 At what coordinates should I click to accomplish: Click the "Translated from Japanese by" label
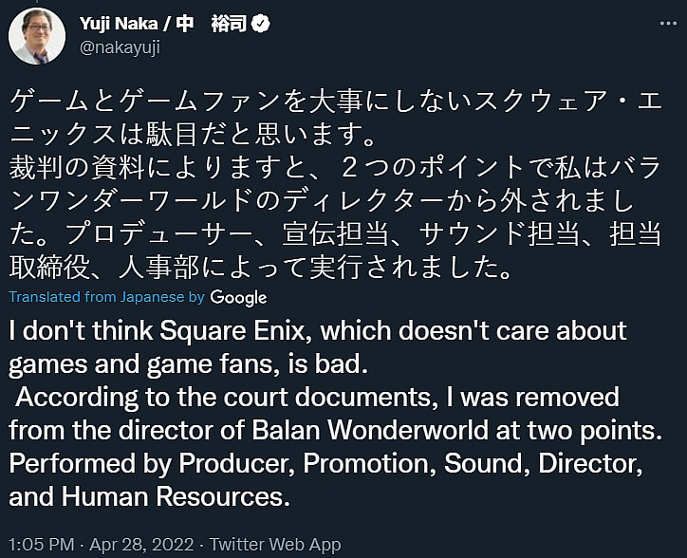pyautogui.click(x=107, y=297)
